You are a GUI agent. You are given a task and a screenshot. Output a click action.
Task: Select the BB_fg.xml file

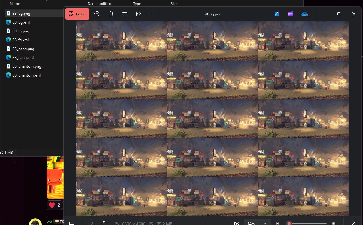point(20,40)
